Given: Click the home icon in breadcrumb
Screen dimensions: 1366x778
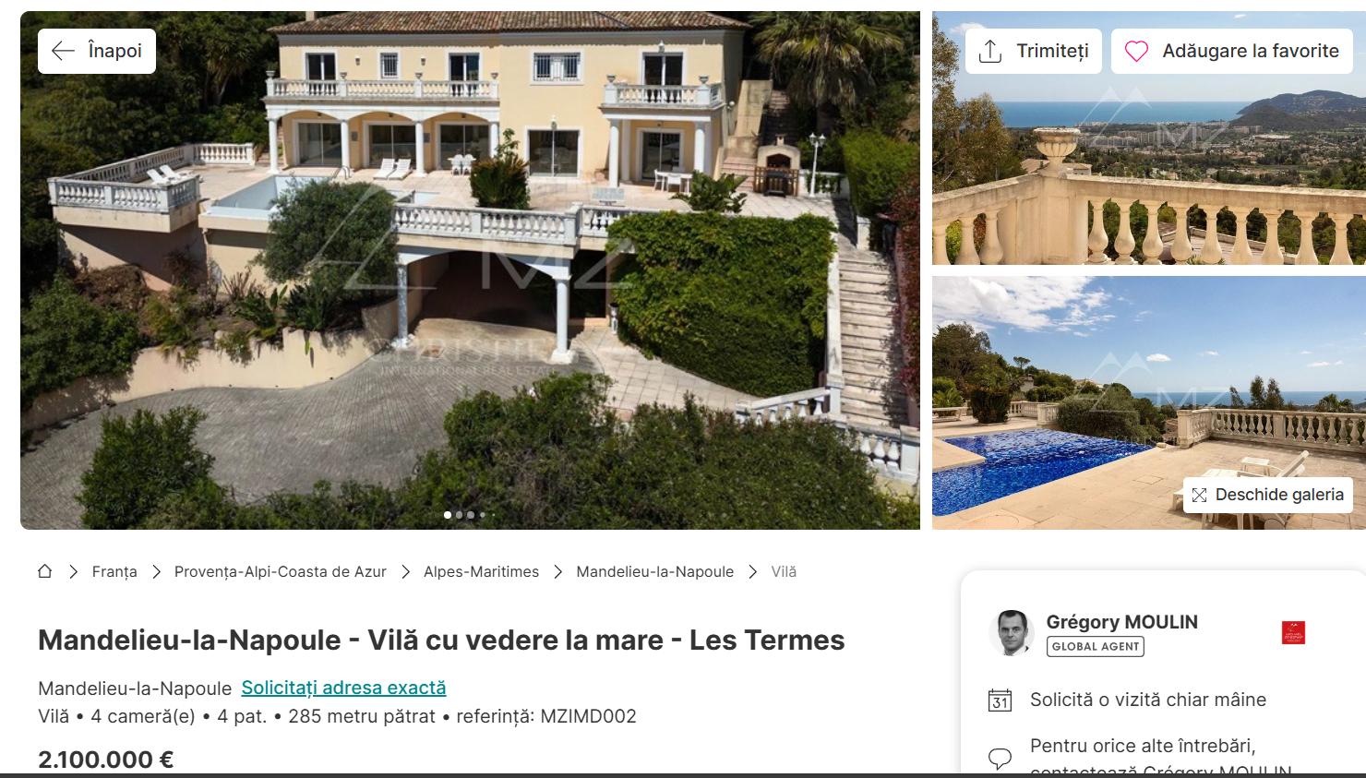Looking at the screenshot, I should [x=44, y=571].
